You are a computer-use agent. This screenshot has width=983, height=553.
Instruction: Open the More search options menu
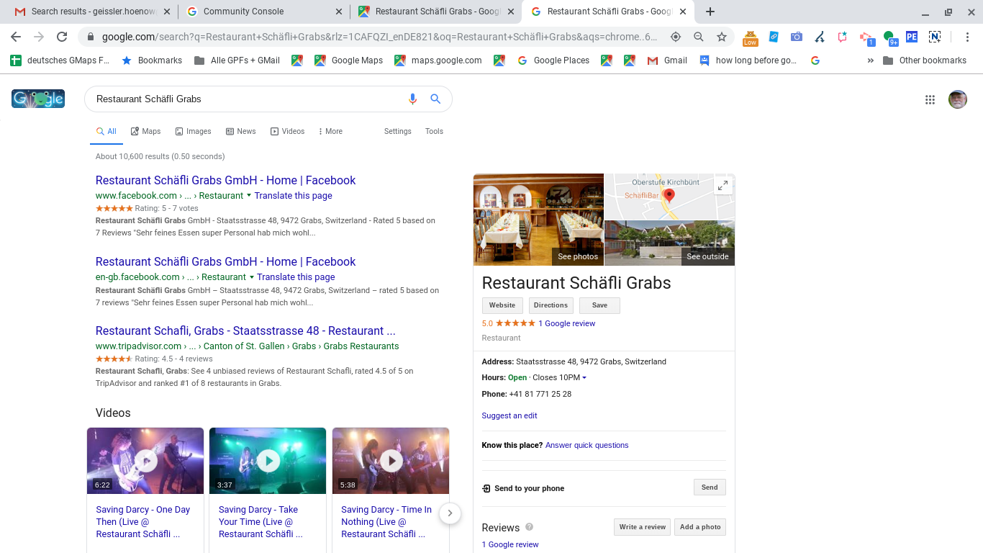point(330,131)
